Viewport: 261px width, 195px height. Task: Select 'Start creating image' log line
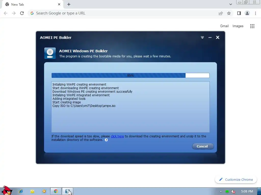pos(67,102)
